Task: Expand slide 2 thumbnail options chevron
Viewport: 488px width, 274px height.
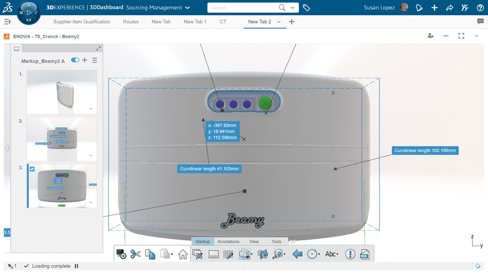Action: coord(91,155)
